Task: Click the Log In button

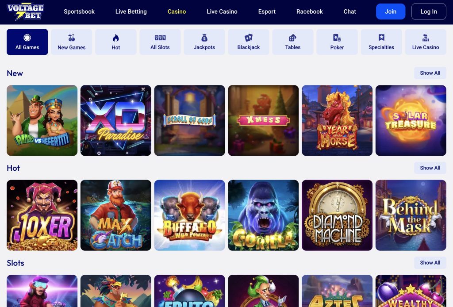Action: tap(429, 12)
